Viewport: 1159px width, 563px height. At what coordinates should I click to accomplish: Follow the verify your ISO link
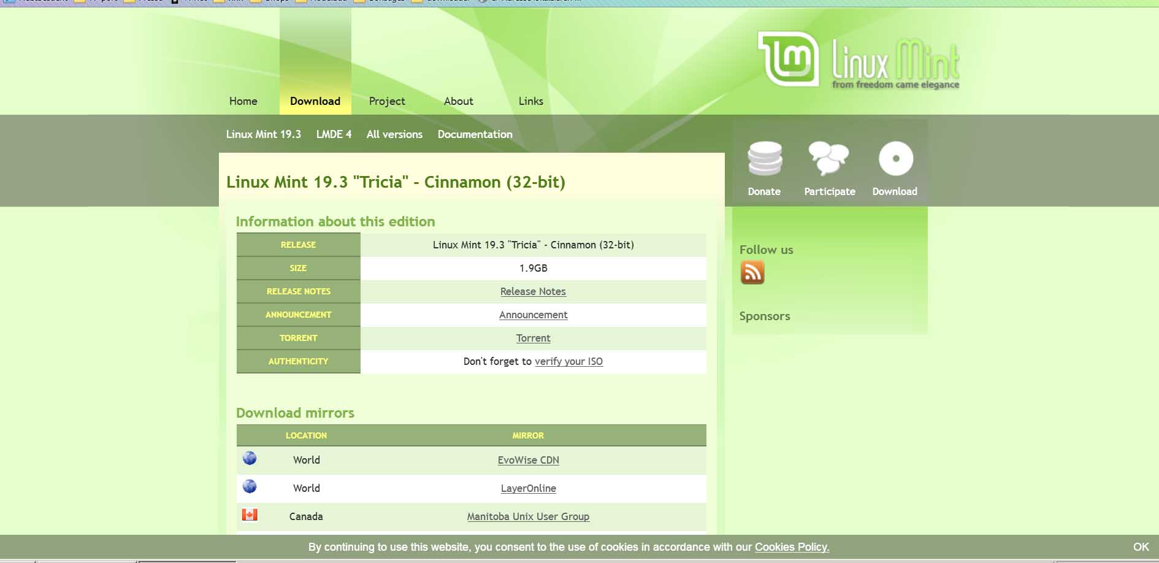[568, 361]
